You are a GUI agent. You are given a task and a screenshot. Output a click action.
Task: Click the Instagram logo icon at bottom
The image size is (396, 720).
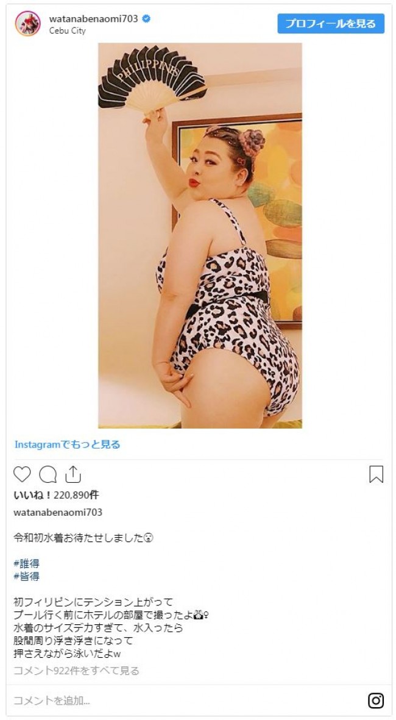pos(376,700)
